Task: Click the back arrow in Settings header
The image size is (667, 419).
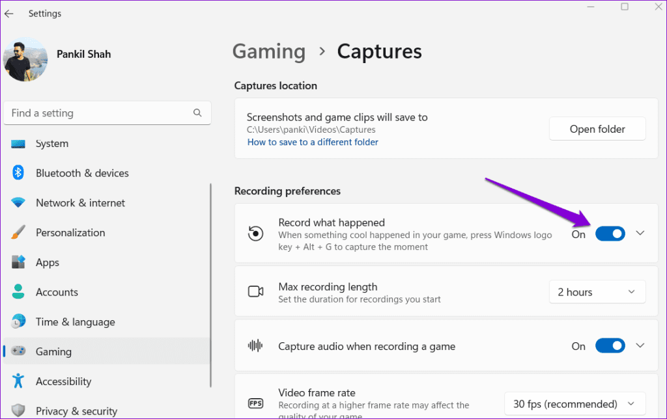Action: tap(9, 13)
